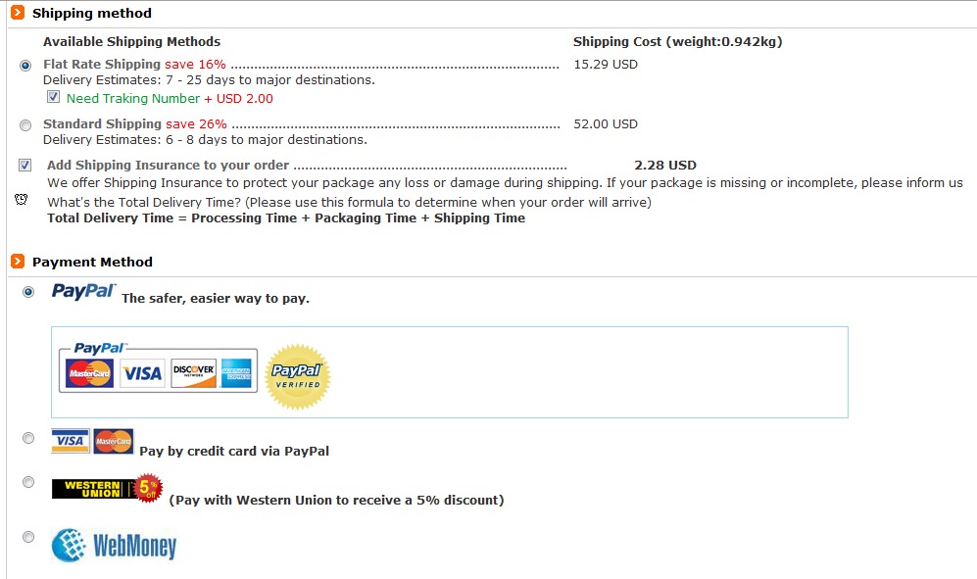Click the orange arrow beside Payment Method
This screenshot has width=977, height=579.
coord(17,262)
